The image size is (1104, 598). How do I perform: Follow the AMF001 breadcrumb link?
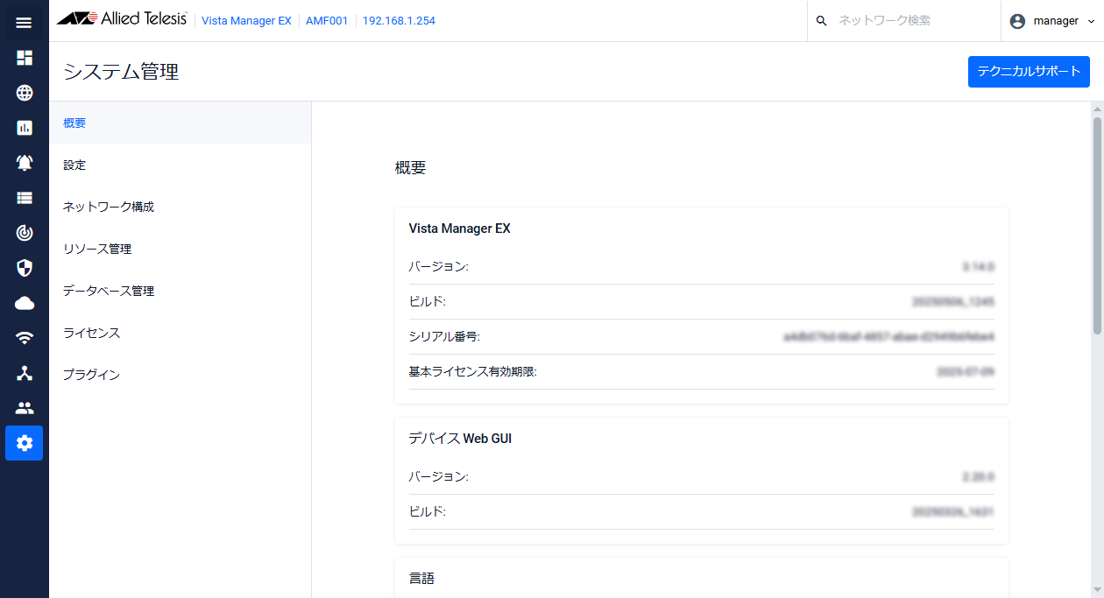(327, 21)
